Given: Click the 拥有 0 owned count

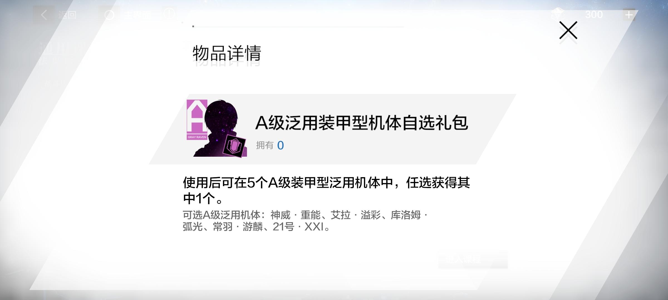Looking at the screenshot, I should (x=270, y=145).
